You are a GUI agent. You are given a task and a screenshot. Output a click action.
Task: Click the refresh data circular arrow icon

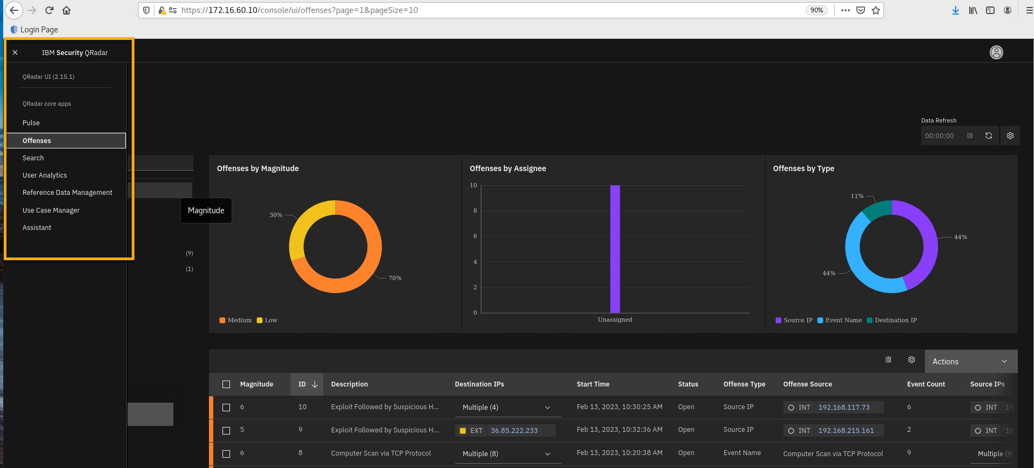(x=989, y=136)
